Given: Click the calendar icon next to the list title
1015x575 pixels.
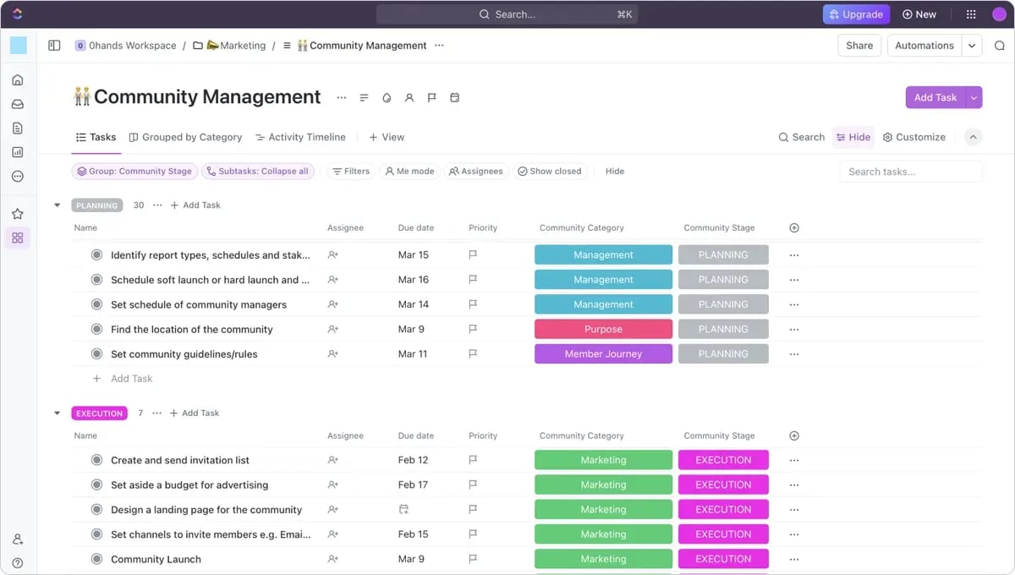Looking at the screenshot, I should pos(454,97).
